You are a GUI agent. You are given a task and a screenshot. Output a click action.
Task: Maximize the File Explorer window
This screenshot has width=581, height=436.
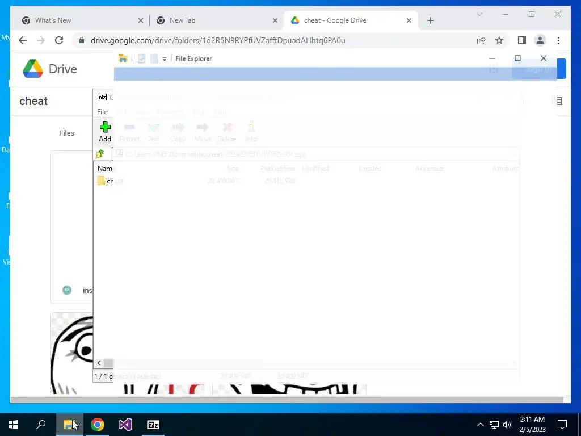coord(517,58)
